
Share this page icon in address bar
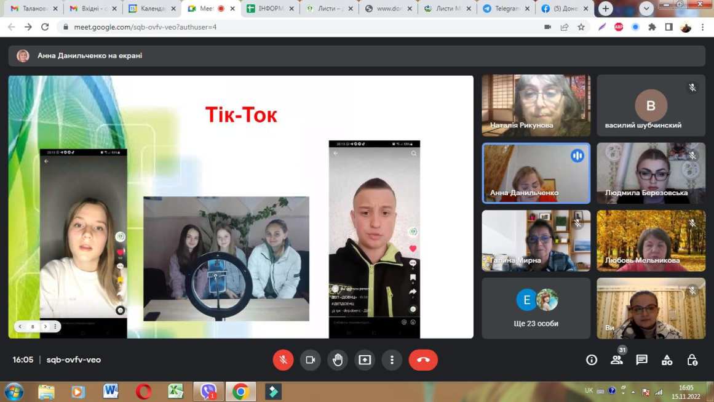click(565, 27)
